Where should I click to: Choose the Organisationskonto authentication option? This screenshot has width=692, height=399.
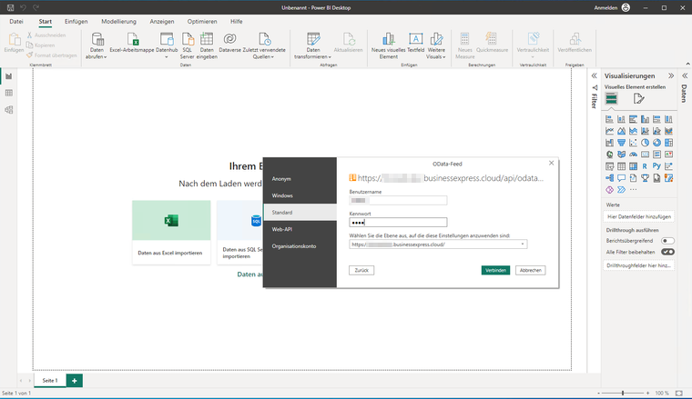click(293, 246)
